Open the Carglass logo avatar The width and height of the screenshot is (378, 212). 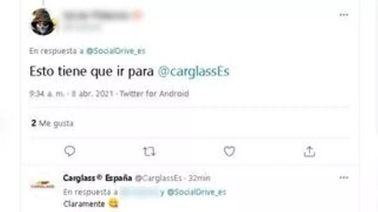click(x=42, y=185)
